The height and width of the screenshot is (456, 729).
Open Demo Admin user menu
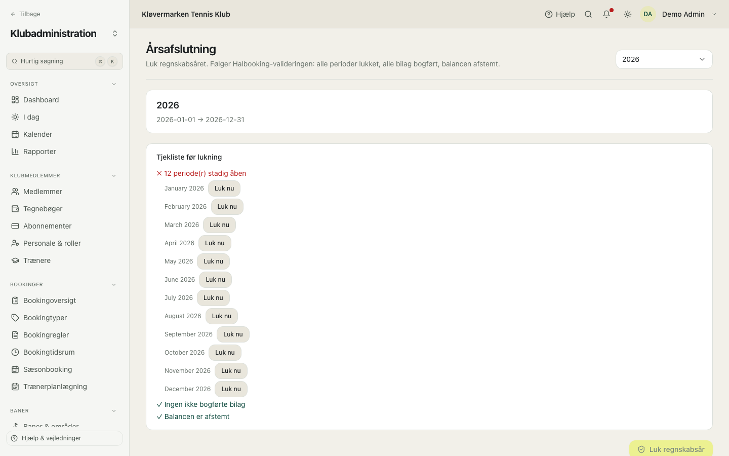click(679, 14)
